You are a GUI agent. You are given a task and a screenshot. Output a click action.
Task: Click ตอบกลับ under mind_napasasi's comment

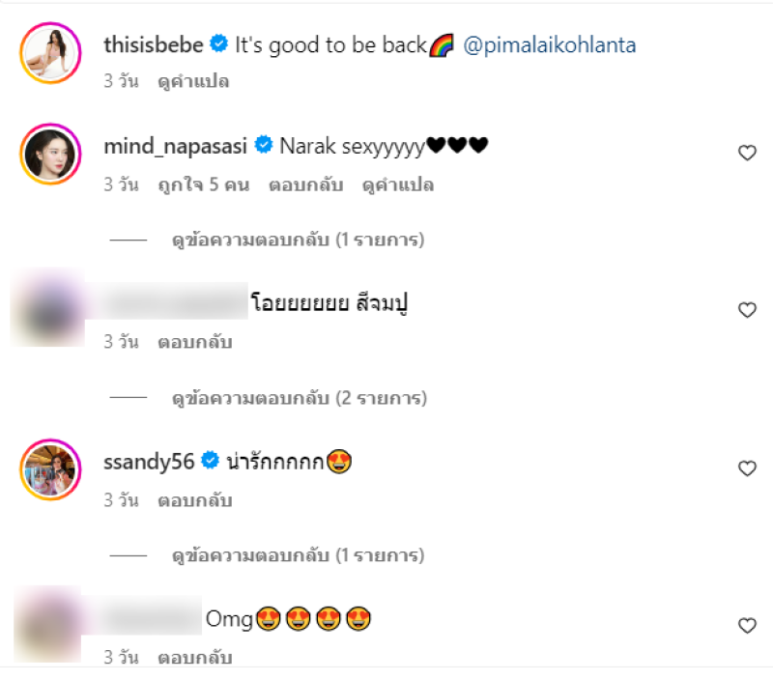(x=304, y=184)
